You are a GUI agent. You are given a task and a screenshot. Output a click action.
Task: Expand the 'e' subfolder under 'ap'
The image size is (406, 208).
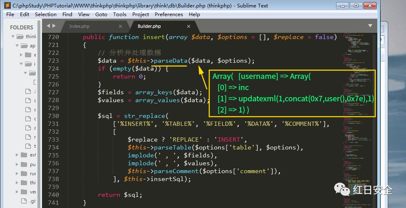click(x=22, y=55)
